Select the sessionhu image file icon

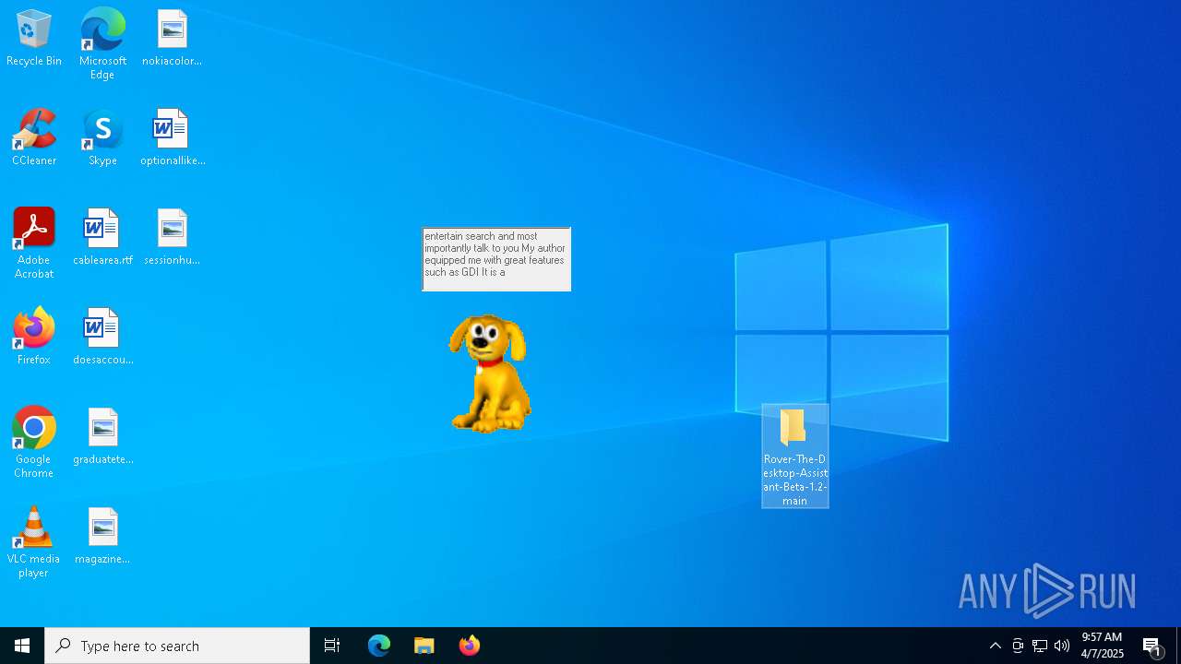pyautogui.click(x=172, y=238)
